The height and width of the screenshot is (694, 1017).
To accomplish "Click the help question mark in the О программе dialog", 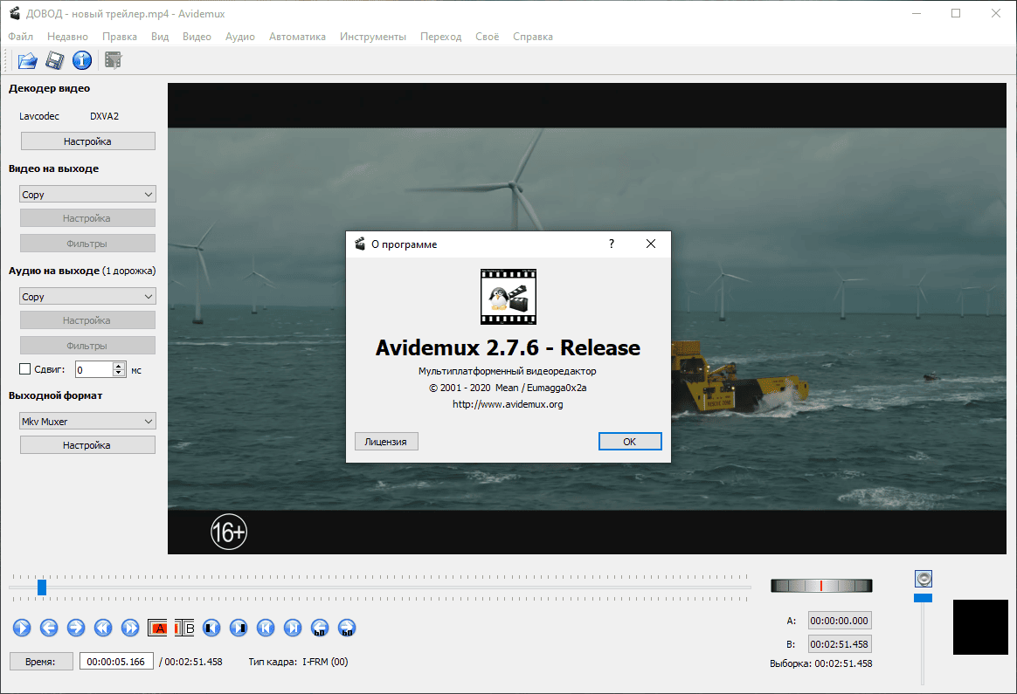I will pos(611,244).
